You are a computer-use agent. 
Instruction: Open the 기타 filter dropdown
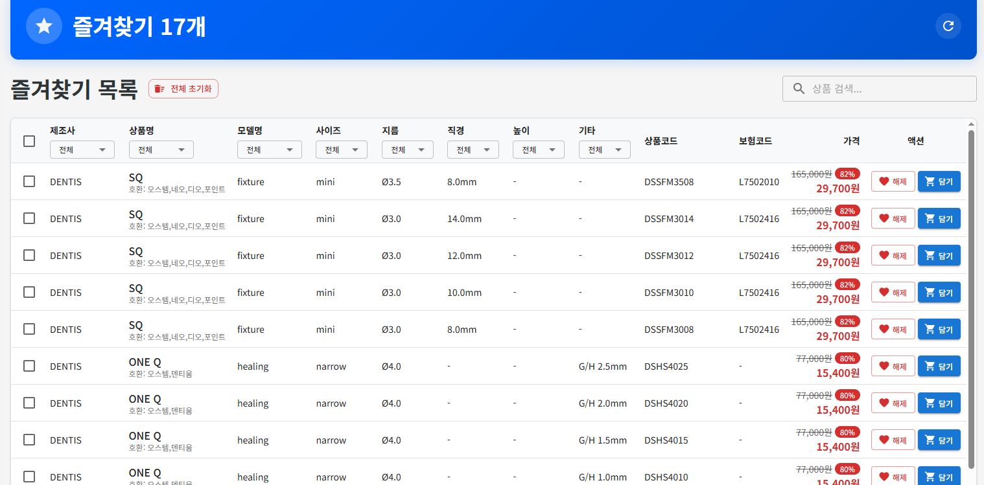(604, 150)
